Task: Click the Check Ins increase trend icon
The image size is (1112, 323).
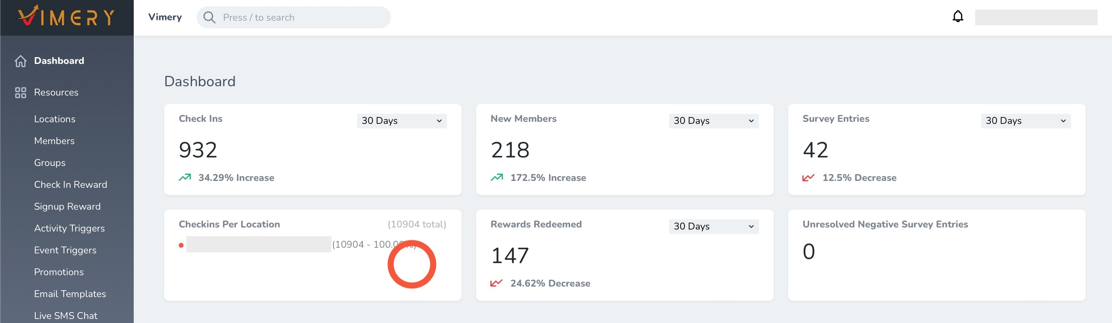Action: 185,177
